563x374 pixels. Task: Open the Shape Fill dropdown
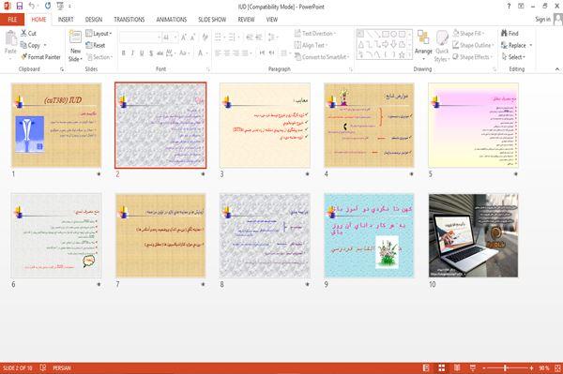tap(468, 34)
